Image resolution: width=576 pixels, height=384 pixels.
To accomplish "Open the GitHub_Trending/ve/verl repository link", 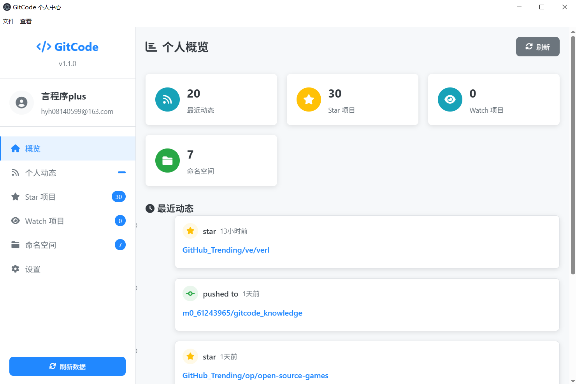I will coord(226,250).
